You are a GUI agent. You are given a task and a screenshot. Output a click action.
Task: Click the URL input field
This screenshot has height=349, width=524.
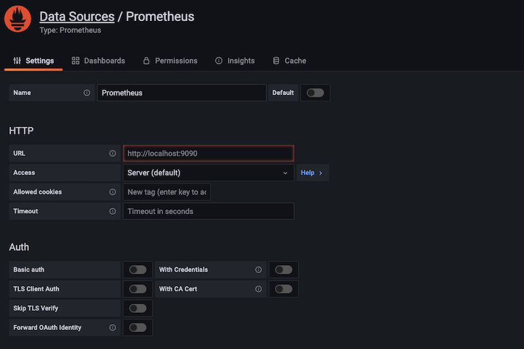pos(208,153)
